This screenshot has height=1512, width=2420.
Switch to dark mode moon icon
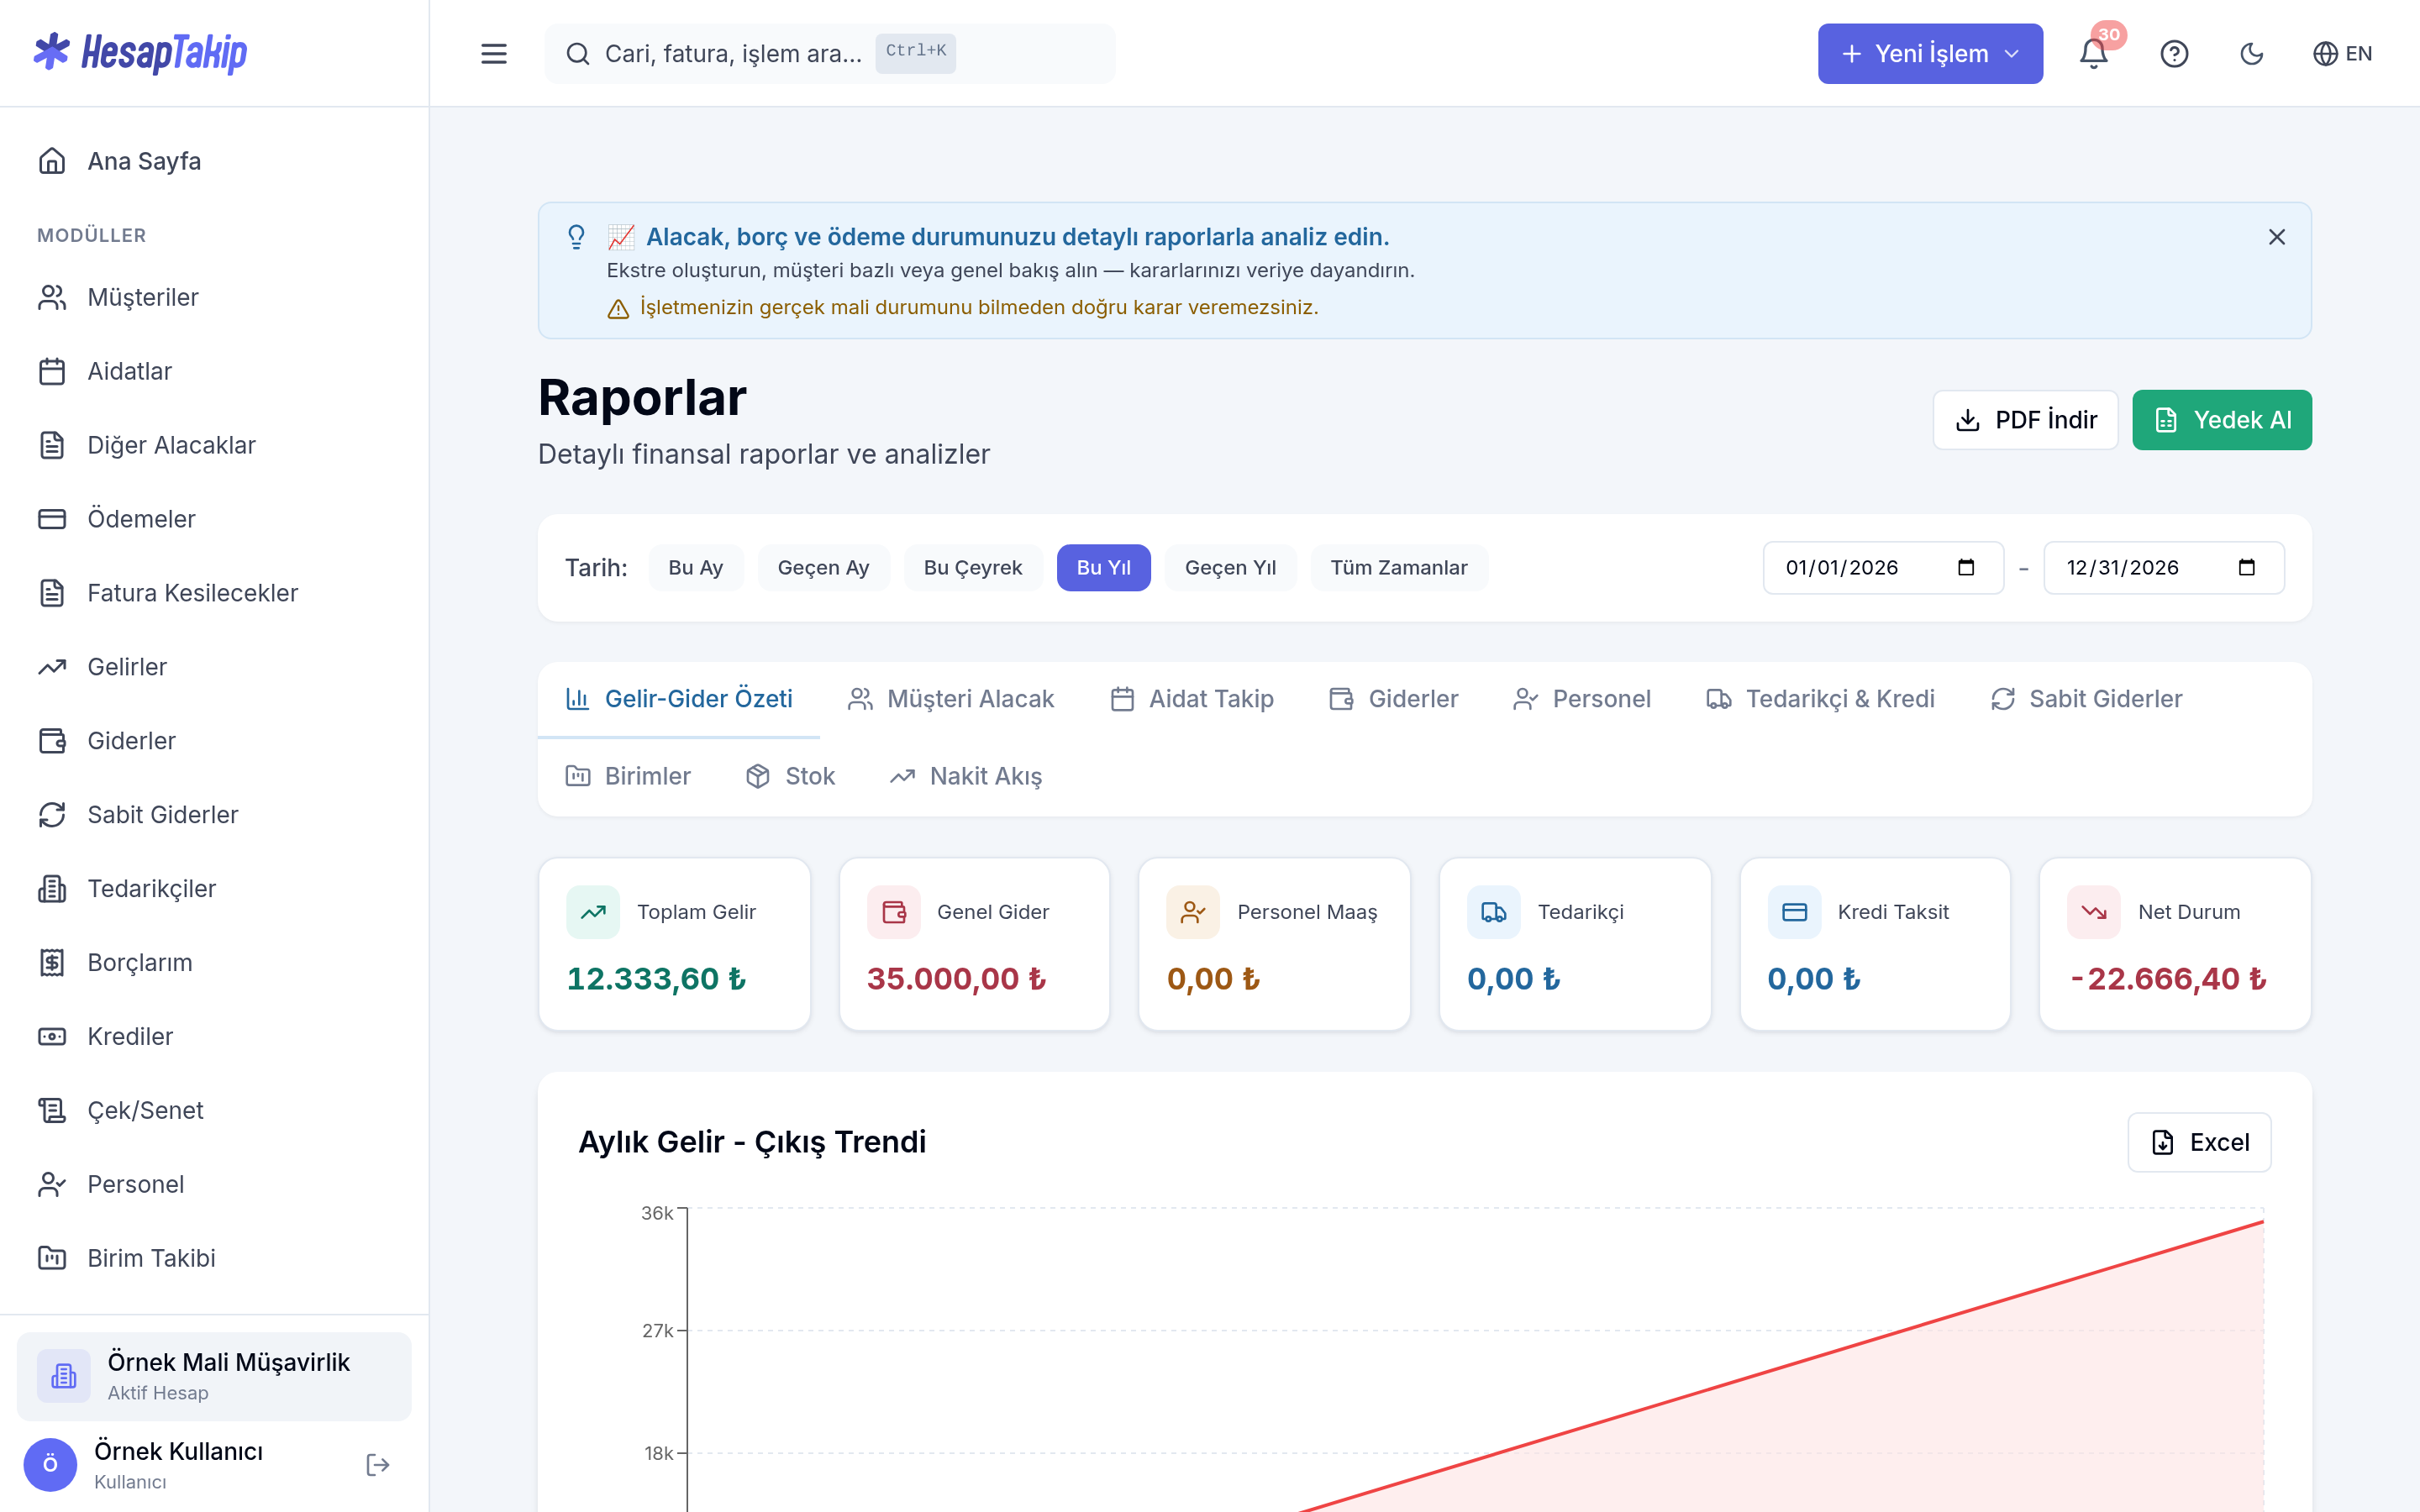point(2251,53)
